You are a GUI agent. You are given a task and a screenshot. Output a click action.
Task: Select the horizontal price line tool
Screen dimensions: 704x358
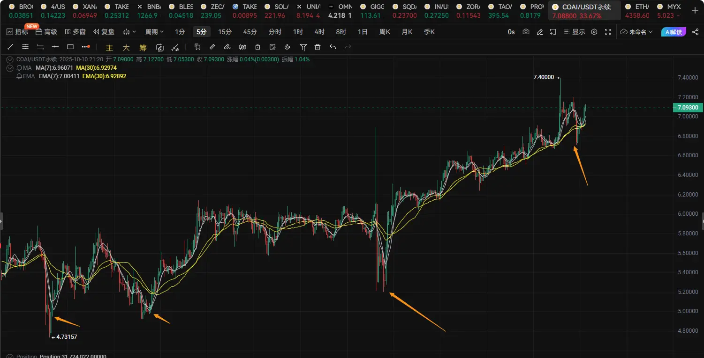point(55,47)
